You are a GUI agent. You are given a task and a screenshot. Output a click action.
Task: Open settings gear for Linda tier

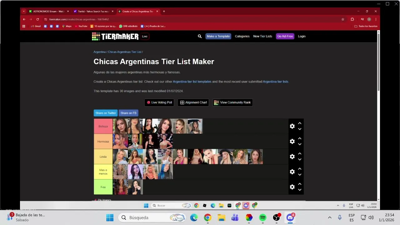292,157
